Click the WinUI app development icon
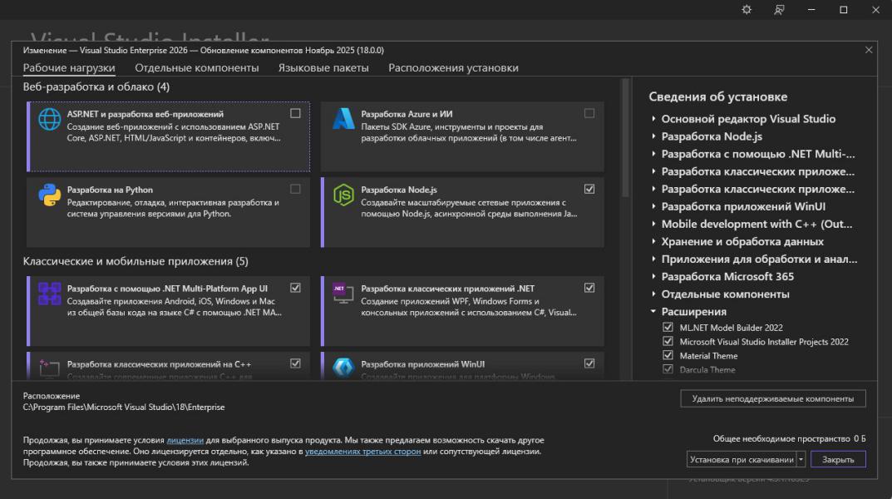The width and height of the screenshot is (892, 499). [343, 366]
